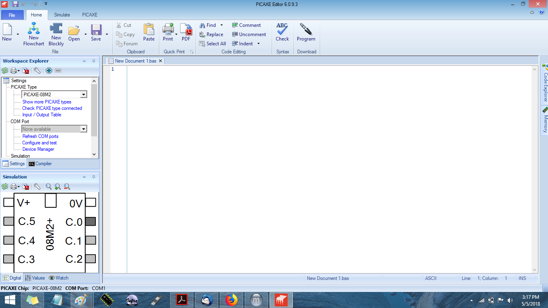Start a New Blockly project
Screen dimensions: 548x308
coord(56,34)
